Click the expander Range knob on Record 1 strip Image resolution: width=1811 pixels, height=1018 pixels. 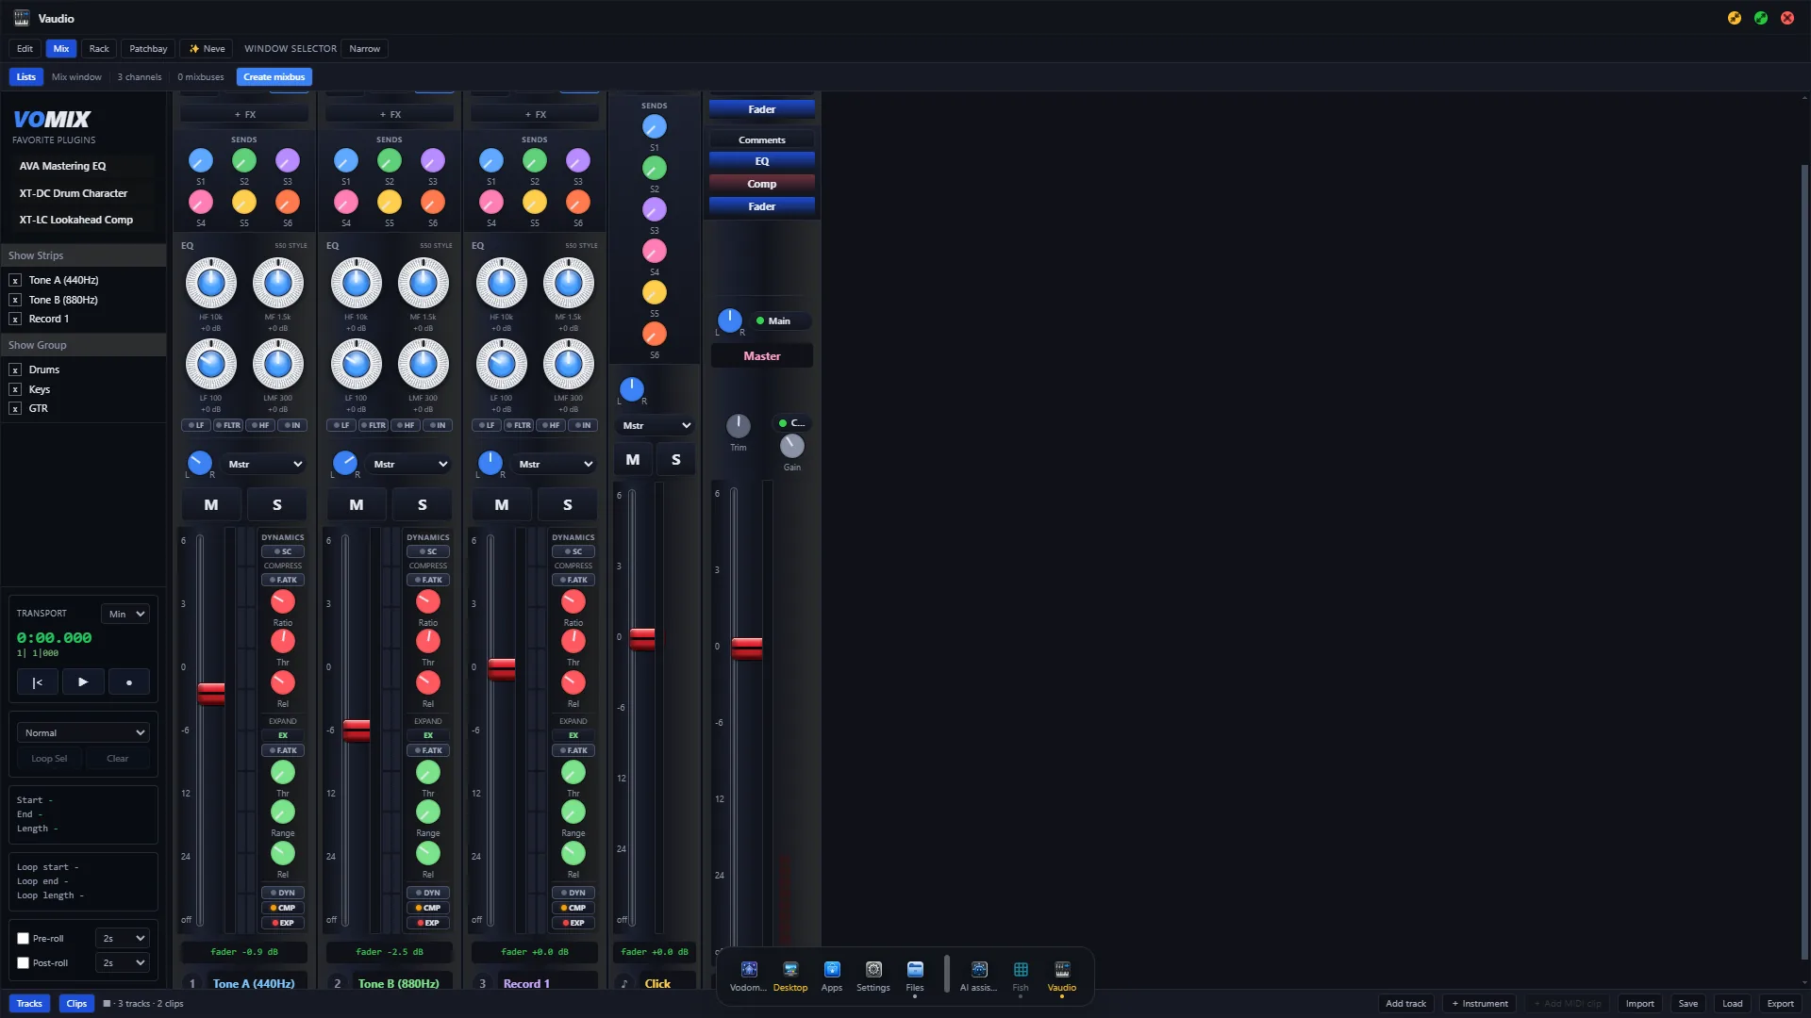[x=573, y=813]
